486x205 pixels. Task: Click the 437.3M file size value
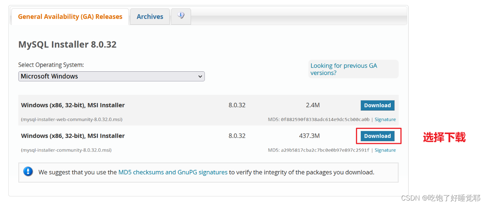click(309, 136)
